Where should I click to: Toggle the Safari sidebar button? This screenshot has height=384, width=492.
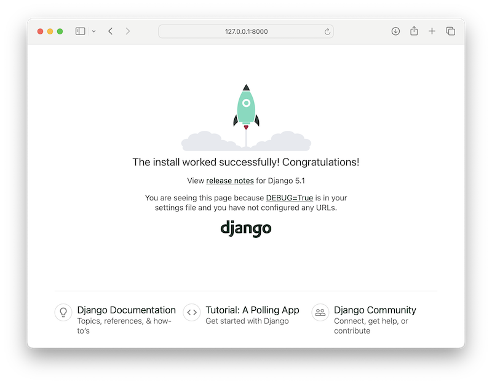click(80, 31)
